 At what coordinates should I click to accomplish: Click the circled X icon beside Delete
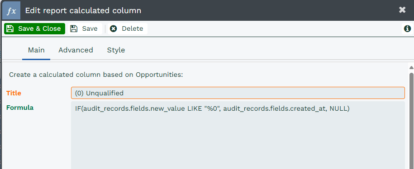113,28
